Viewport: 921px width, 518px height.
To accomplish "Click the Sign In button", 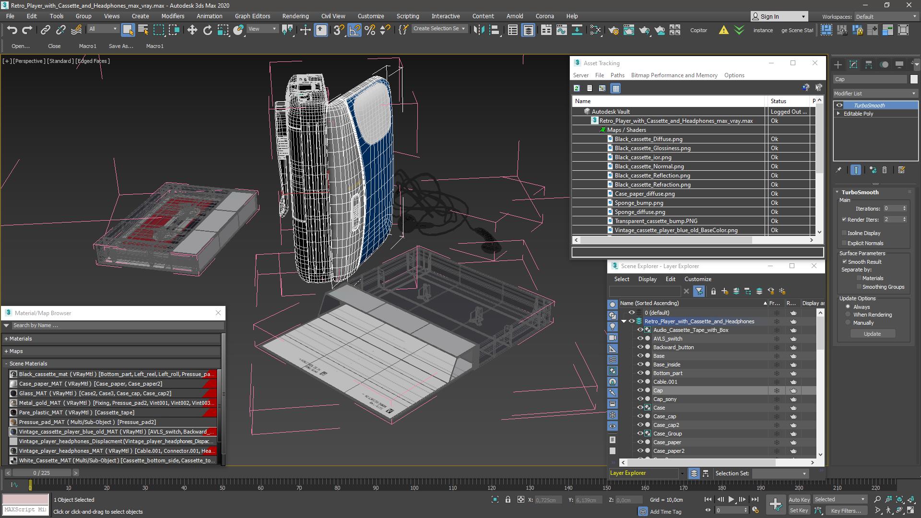I will (x=779, y=16).
